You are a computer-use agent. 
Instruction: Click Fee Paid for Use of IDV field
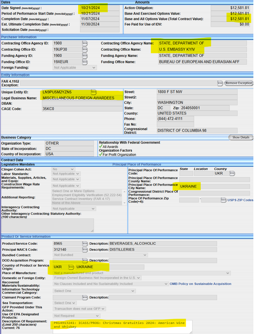(230, 24)
